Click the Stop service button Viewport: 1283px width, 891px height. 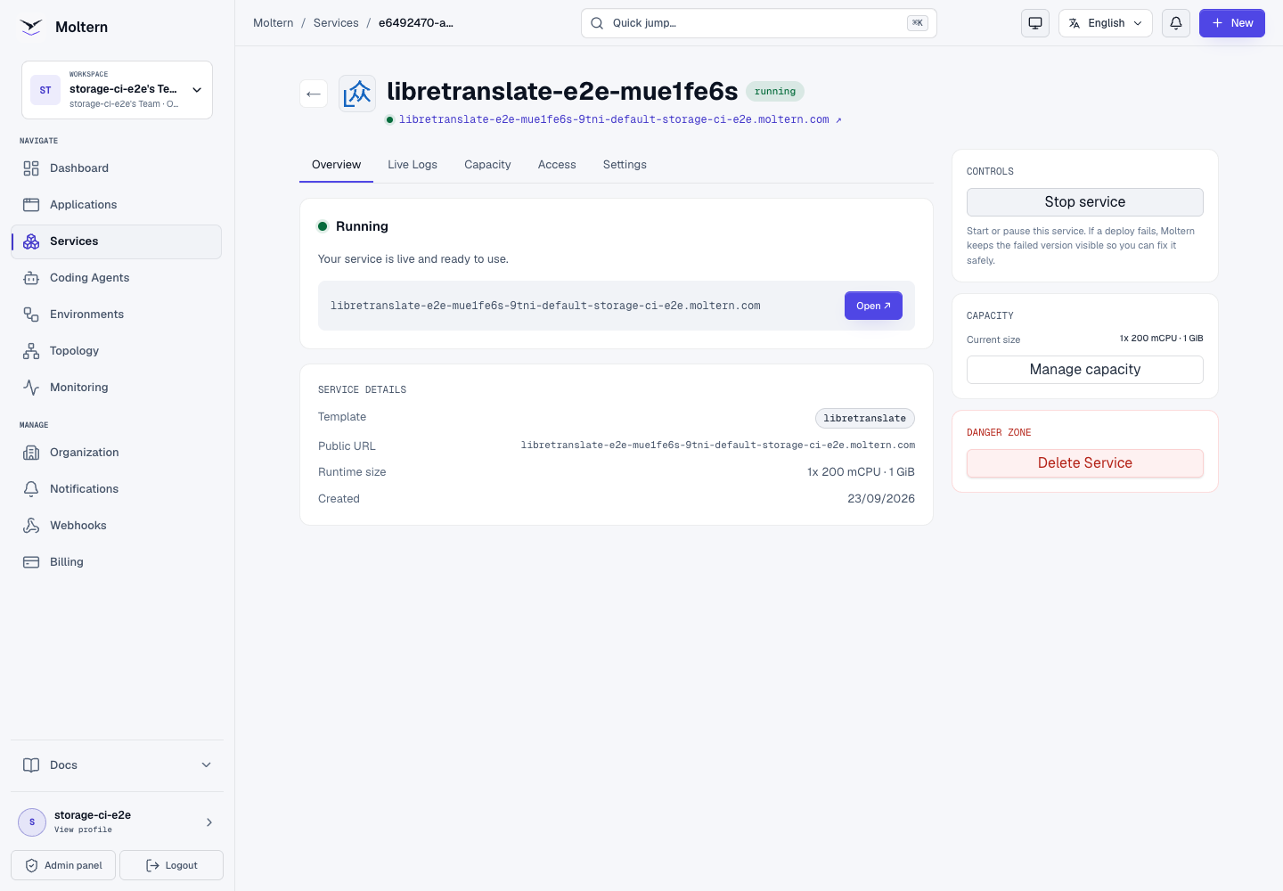[1085, 202]
